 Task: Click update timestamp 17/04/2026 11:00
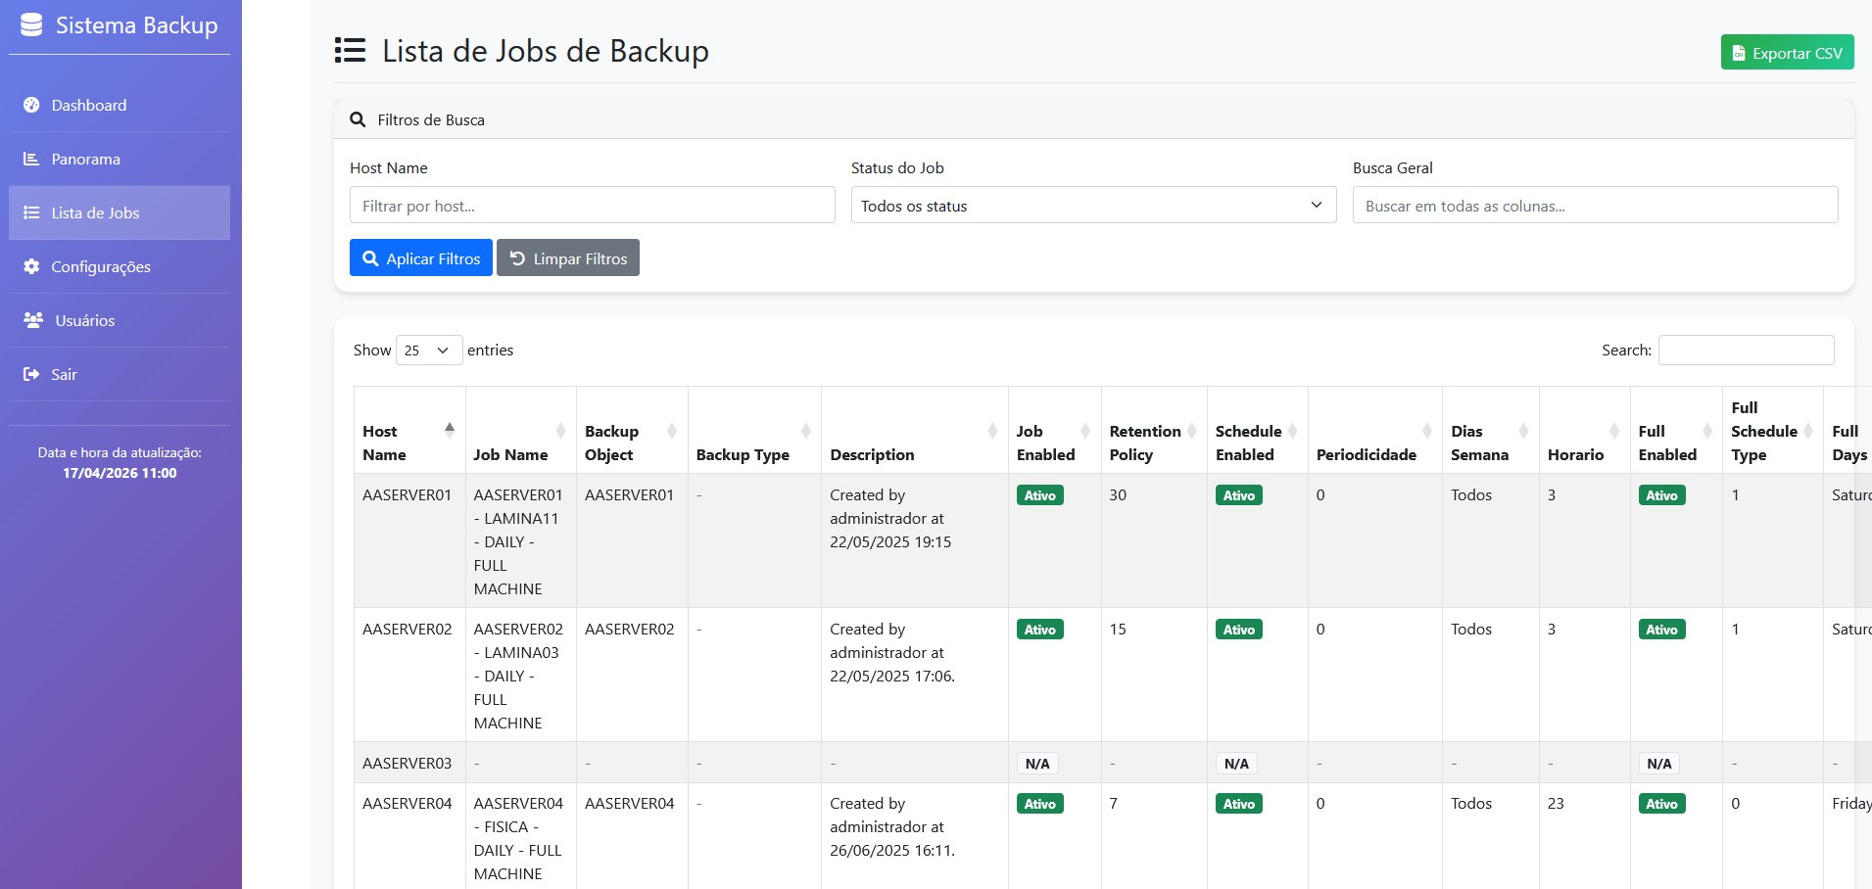[x=120, y=473]
